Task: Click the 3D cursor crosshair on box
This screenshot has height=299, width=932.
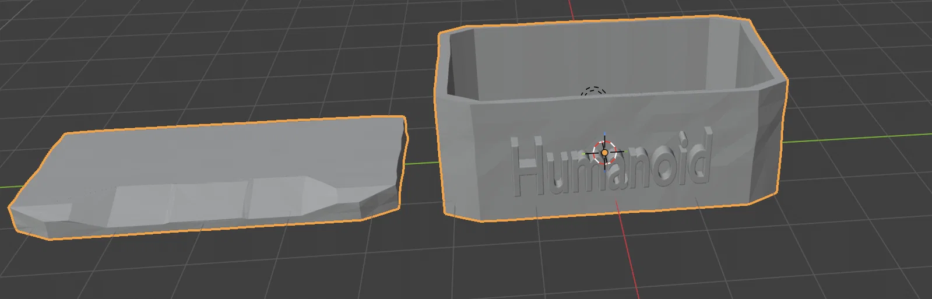Action: coord(604,153)
